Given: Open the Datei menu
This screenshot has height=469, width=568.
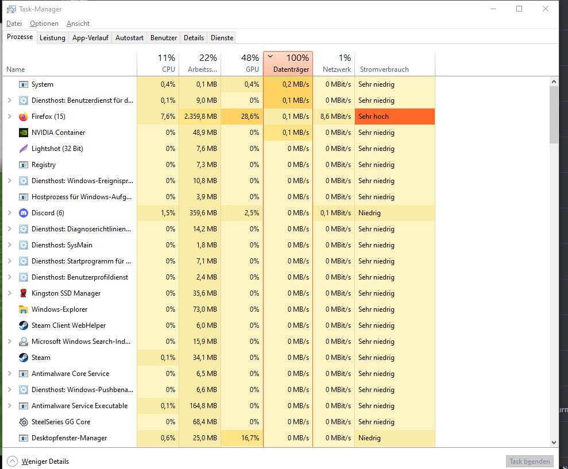Looking at the screenshot, I should click(x=14, y=24).
